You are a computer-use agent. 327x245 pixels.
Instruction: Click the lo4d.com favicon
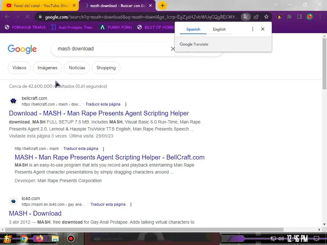pos(13,201)
